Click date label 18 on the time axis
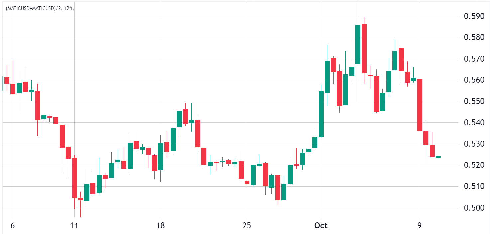Image resolution: width=490 pixels, height=234 pixels. point(161,226)
